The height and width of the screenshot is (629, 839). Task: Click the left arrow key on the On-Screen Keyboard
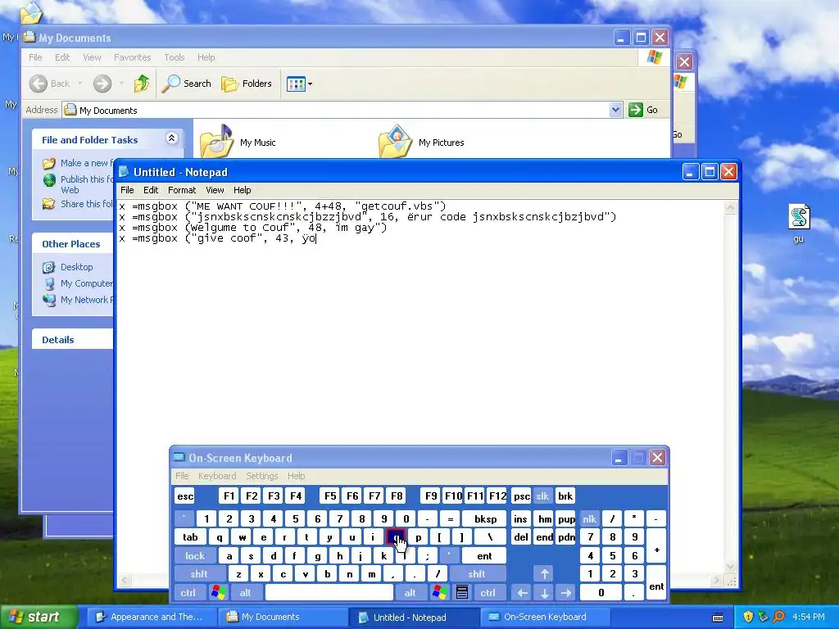coord(522,593)
